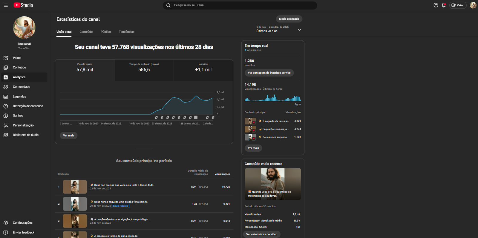
Task: Open Ganhos in the sidebar
Action: pyautogui.click(x=18, y=116)
